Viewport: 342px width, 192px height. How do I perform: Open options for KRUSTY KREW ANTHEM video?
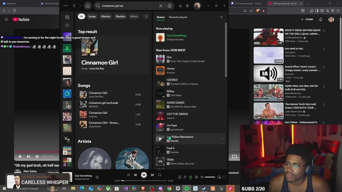coord(324,31)
